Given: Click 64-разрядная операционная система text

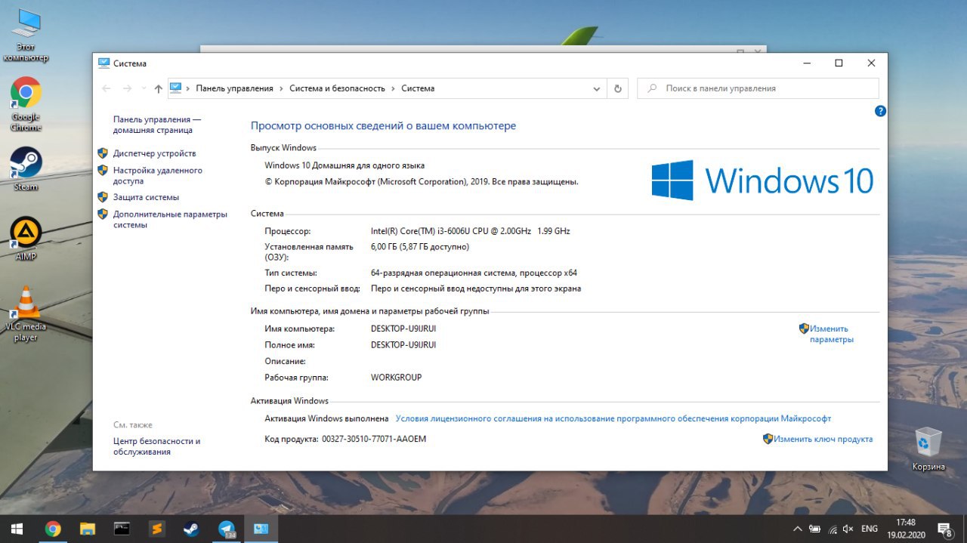Looking at the screenshot, I should [474, 273].
